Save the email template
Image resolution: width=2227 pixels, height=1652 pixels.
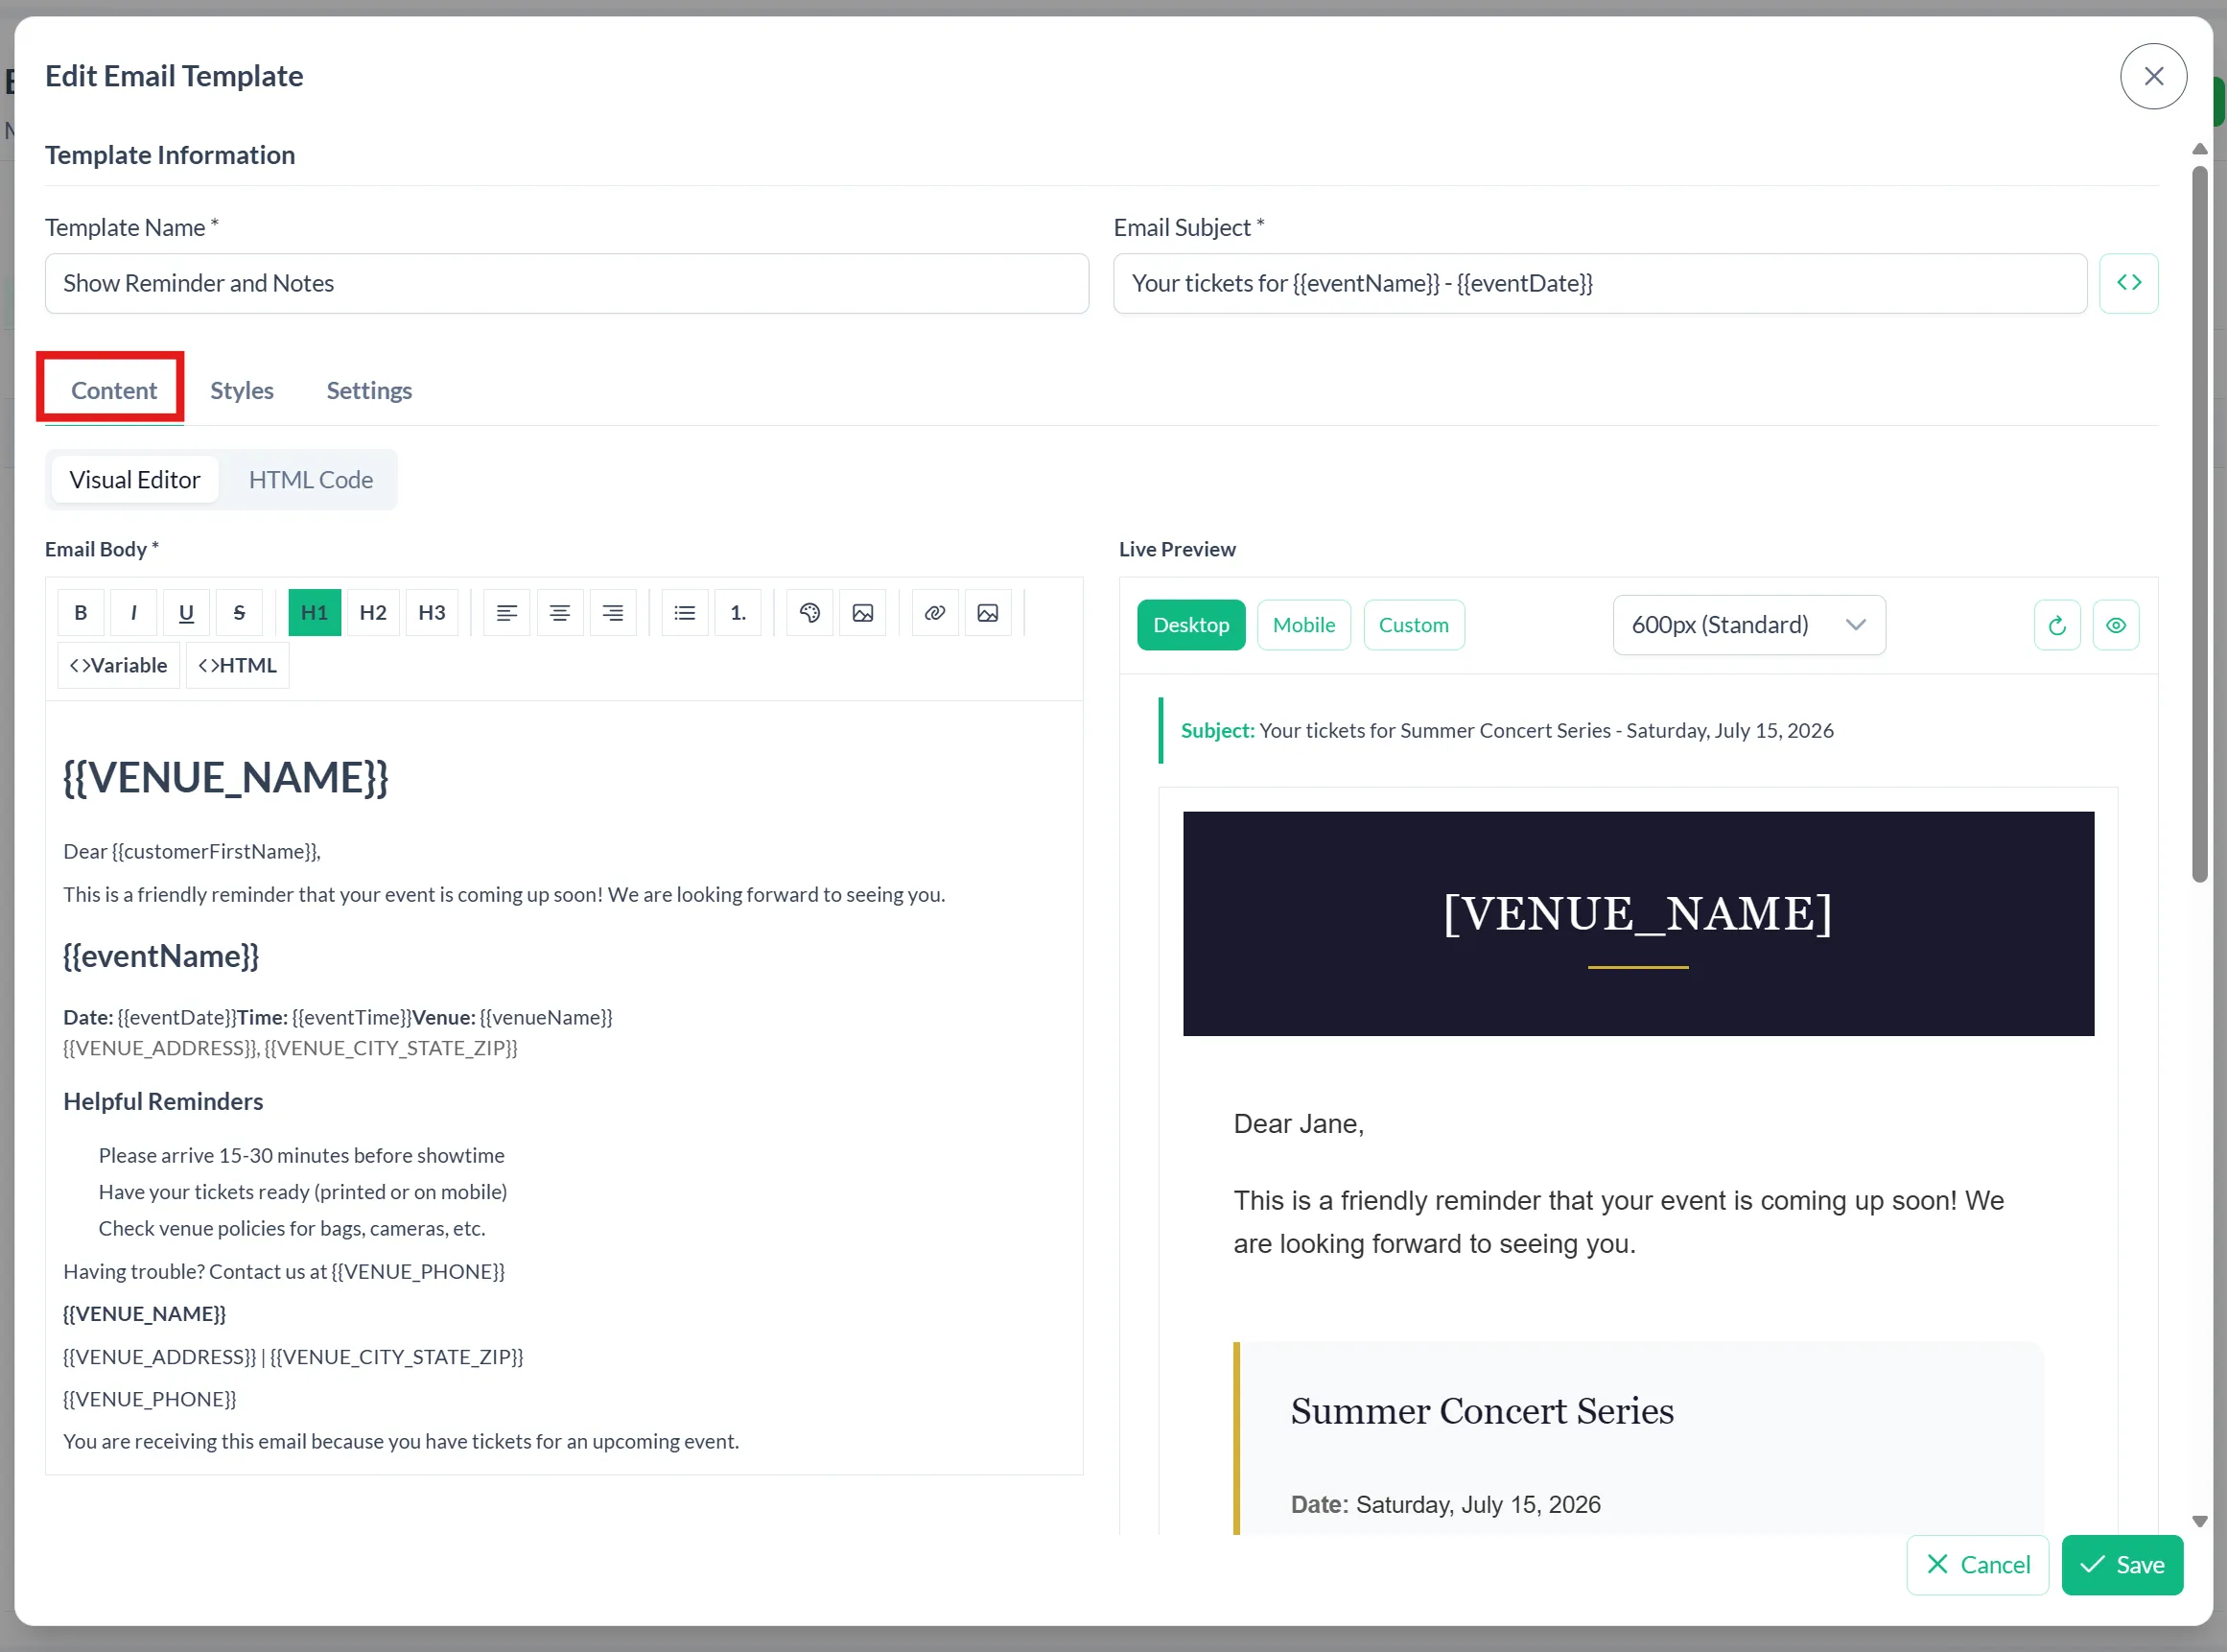[2122, 1566]
